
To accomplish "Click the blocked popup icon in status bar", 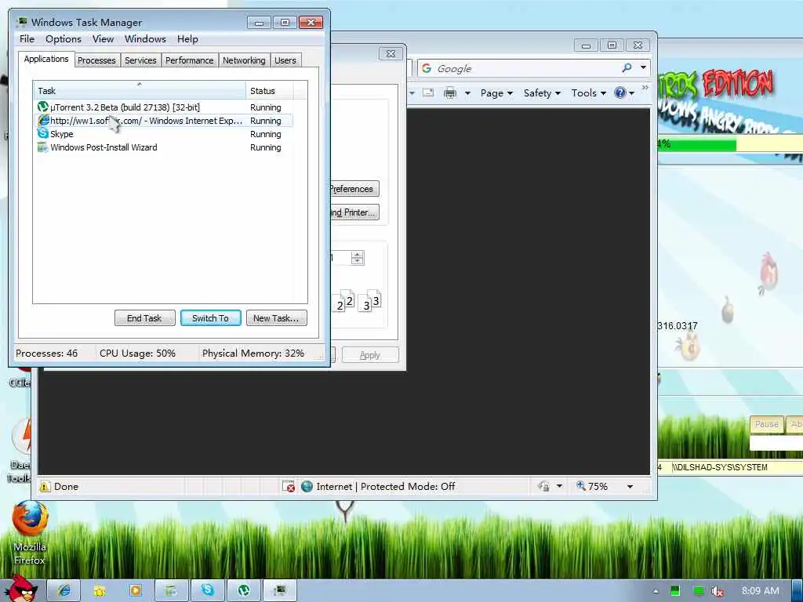I will point(289,486).
